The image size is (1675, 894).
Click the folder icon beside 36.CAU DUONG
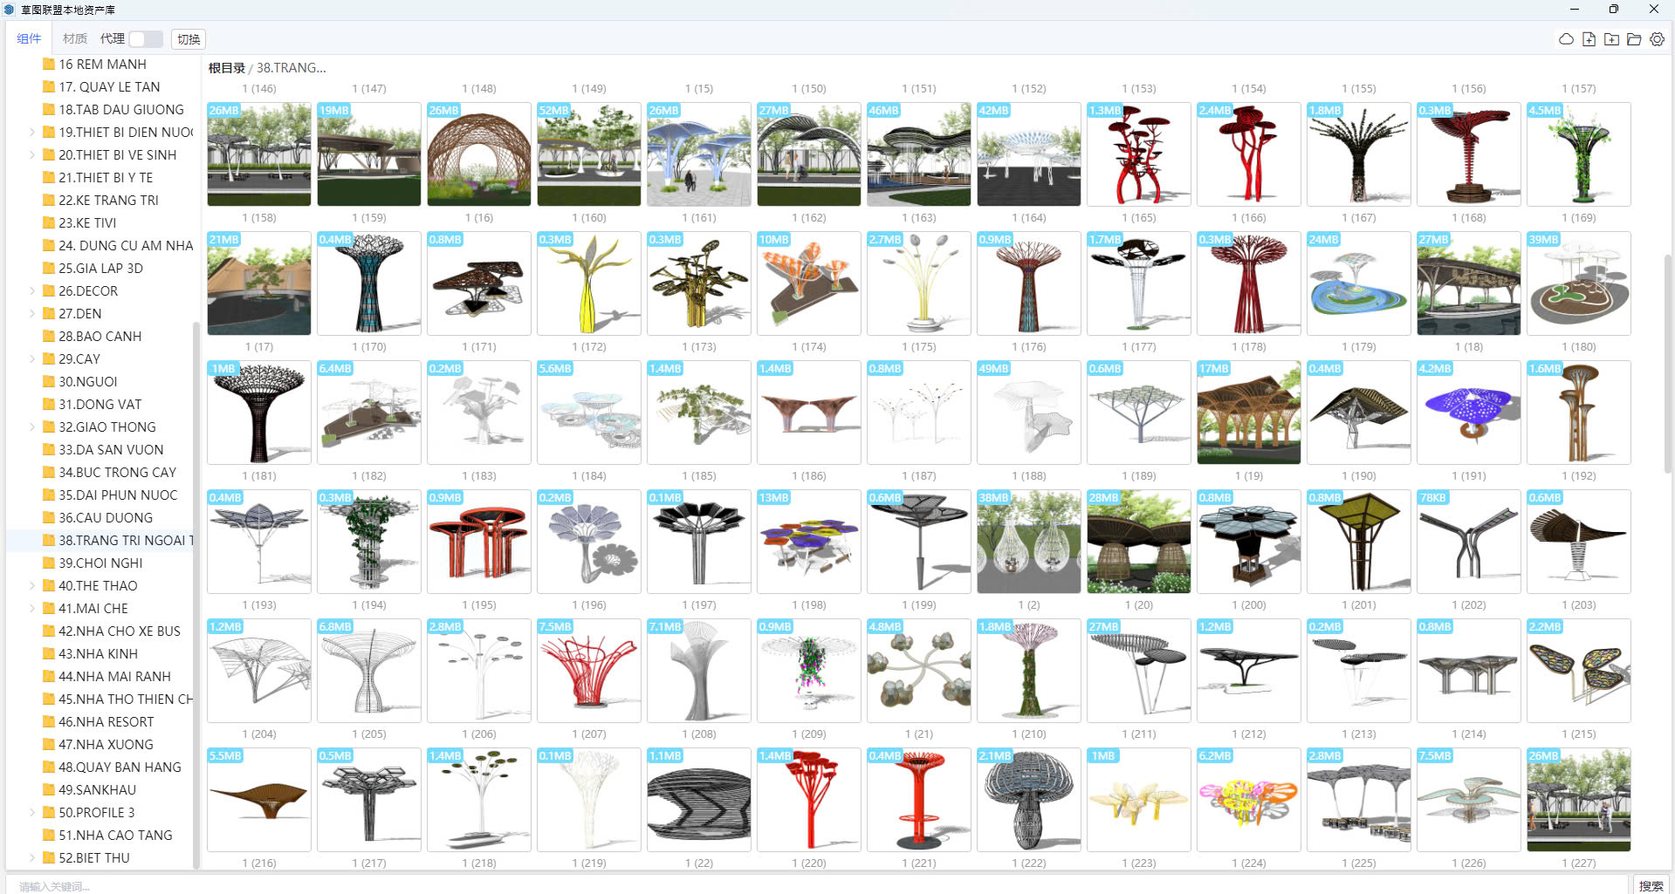coord(49,518)
